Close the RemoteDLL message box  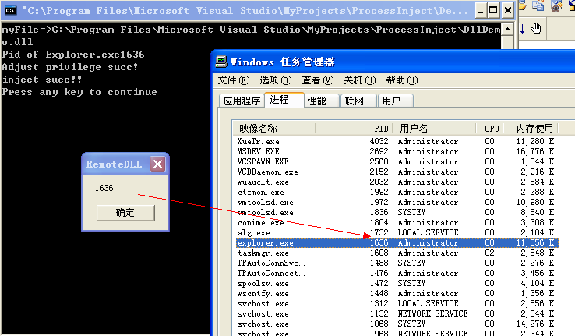point(157,164)
